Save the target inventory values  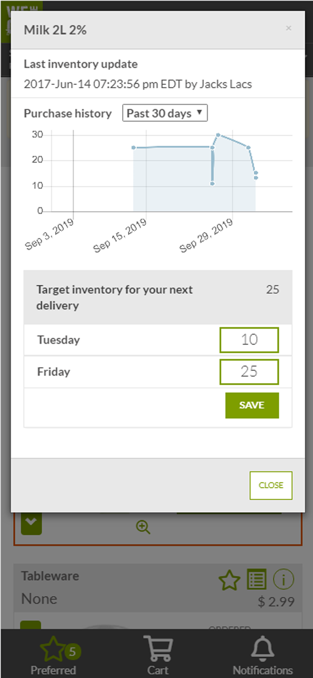[x=252, y=405]
